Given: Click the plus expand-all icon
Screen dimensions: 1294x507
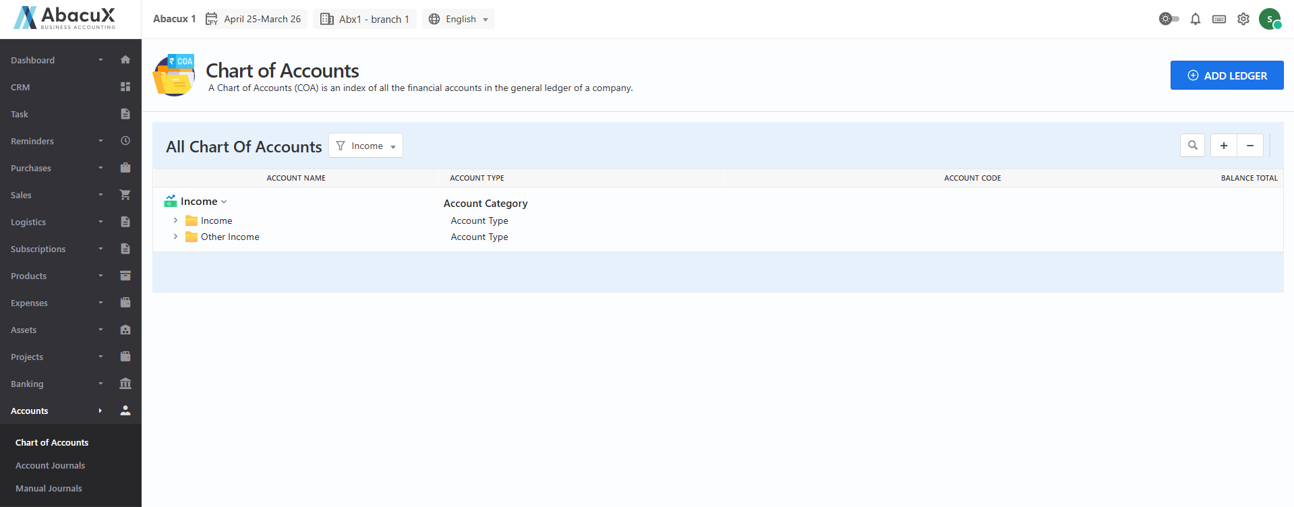Looking at the screenshot, I should click(x=1223, y=146).
